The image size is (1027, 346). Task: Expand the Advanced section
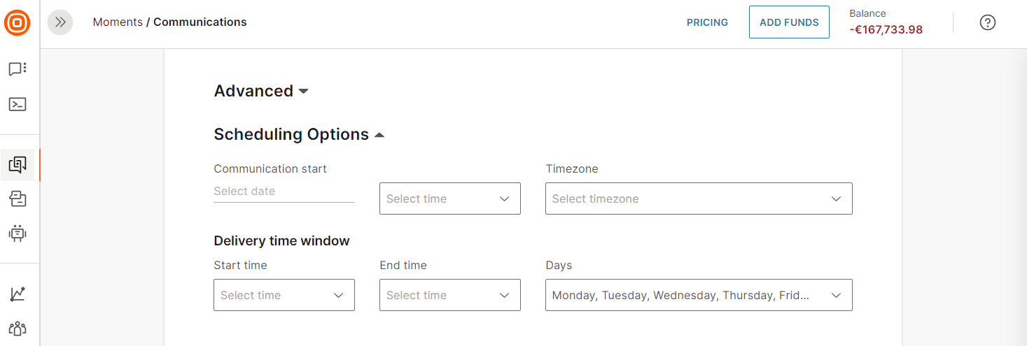(261, 91)
